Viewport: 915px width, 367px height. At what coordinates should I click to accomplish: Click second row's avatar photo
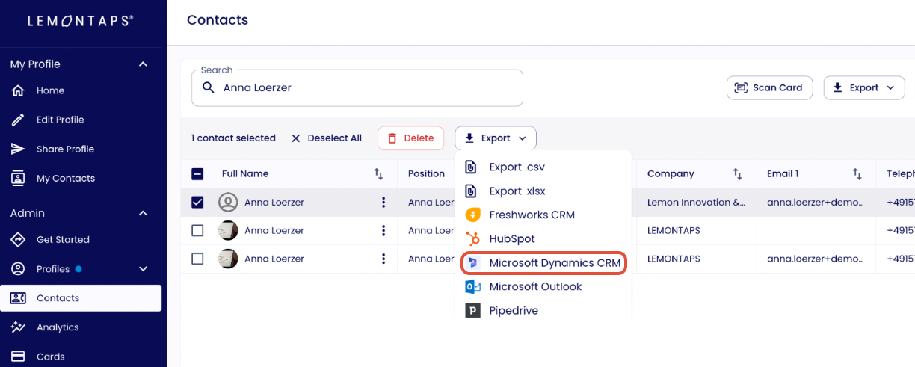[228, 231]
